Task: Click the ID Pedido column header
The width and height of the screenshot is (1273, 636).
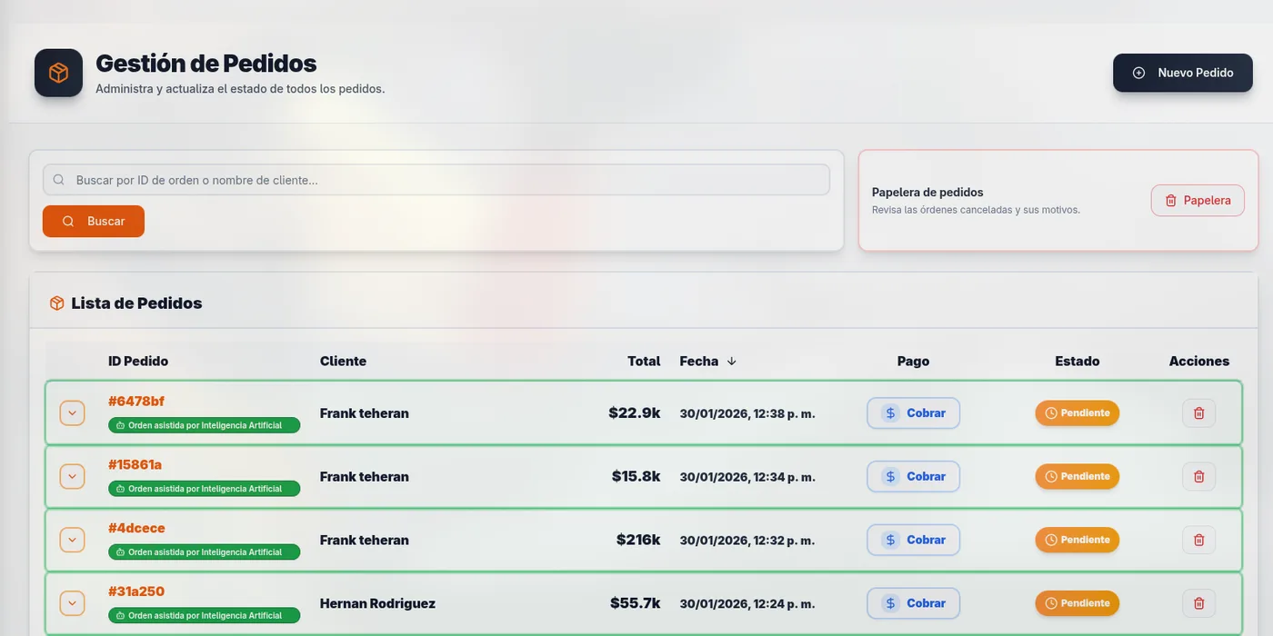Action: pyautogui.click(x=138, y=362)
